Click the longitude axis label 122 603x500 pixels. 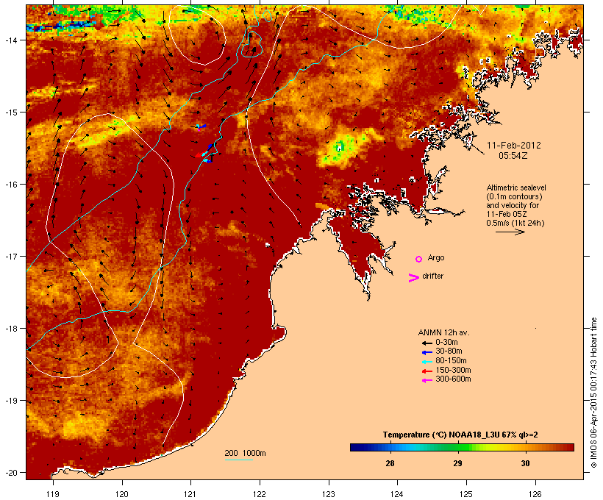tap(260, 494)
